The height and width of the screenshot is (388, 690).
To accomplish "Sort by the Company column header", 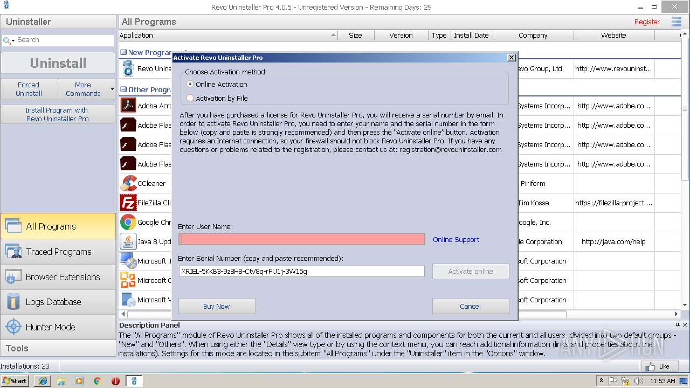I will pyautogui.click(x=533, y=35).
